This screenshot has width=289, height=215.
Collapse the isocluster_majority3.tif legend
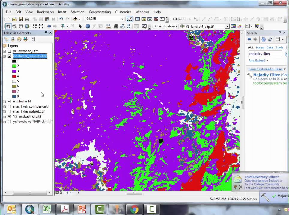pos(4,56)
